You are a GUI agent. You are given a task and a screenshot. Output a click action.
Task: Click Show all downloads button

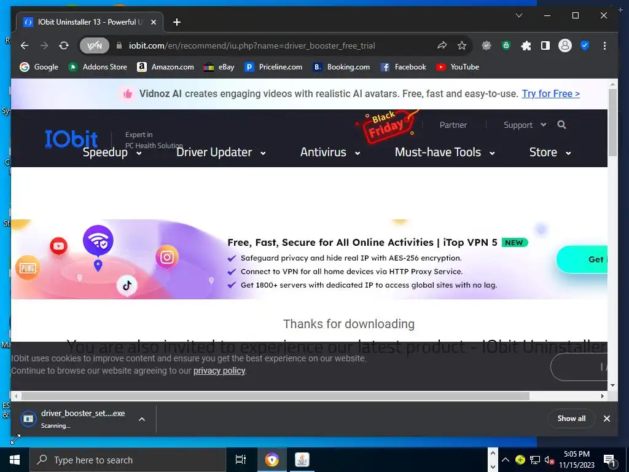click(x=571, y=419)
